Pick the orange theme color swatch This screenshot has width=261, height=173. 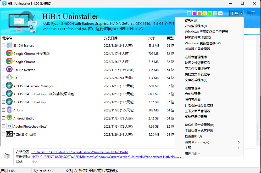tap(199, 13)
